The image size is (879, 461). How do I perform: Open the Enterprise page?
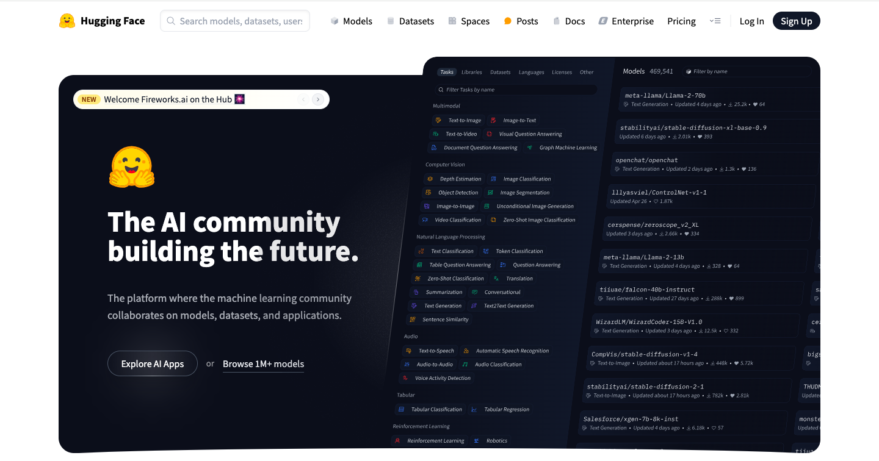626,21
